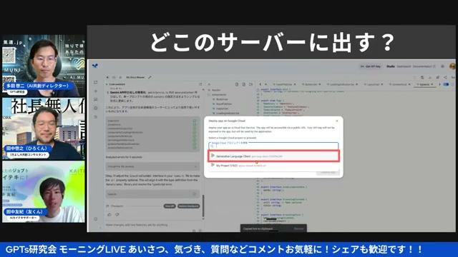Click the middle presenter video thumbnail
The image size is (458, 257).
[x=44, y=128]
